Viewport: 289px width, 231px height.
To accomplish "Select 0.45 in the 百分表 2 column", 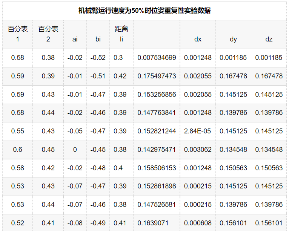I will point(48,150).
